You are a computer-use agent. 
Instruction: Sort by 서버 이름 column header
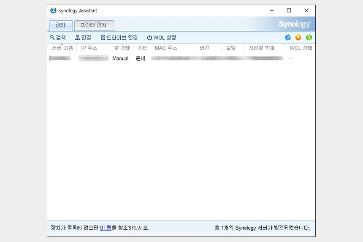click(x=62, y=48)
